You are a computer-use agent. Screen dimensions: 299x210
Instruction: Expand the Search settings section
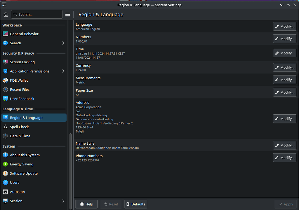pos(63,43)
